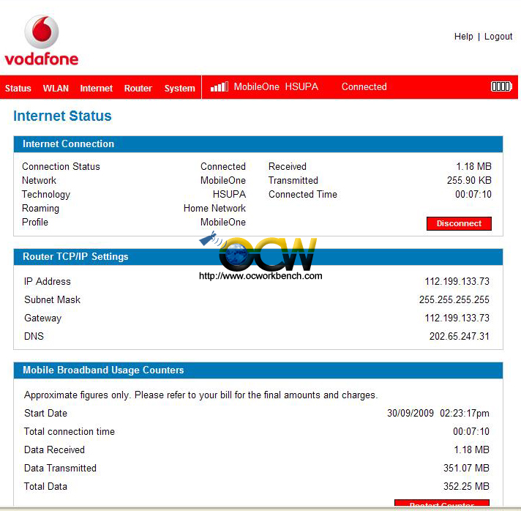Click the Network label
Image resolution: width=521 pixels, height=511 pixels.
[x=39, y=180]
